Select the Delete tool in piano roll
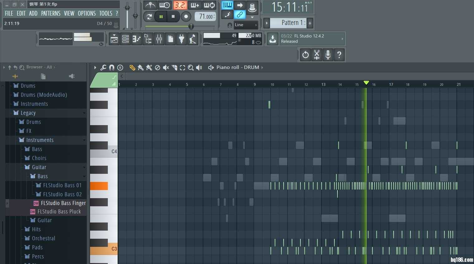Viewport: 474px width, 264px height. [158, 67]
